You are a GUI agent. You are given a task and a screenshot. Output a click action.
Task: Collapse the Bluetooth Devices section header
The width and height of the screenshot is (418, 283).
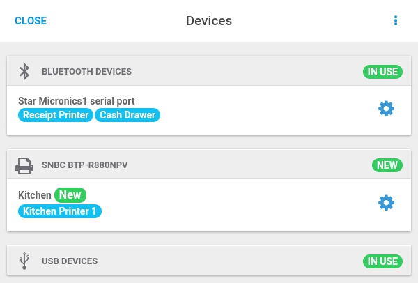(x=209, y=71)
